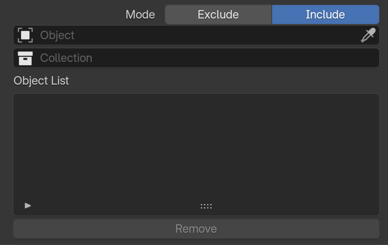
Task: Switch Mode to Exclude
Action: [218, 15]
